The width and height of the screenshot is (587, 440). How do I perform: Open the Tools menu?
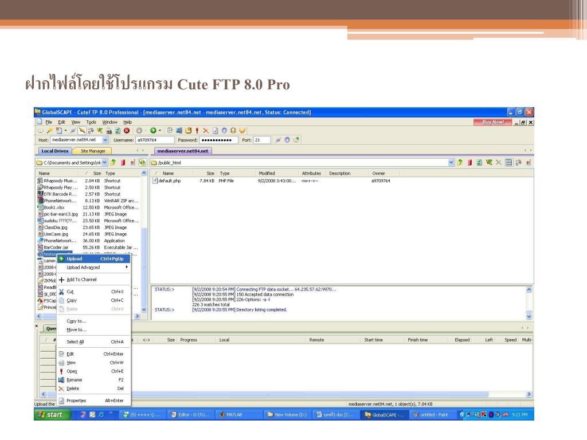click(x=91, y=122)
